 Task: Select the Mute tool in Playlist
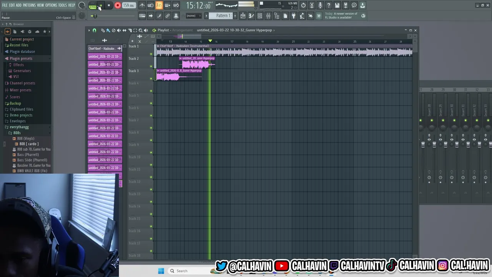[x=119, y=30]
